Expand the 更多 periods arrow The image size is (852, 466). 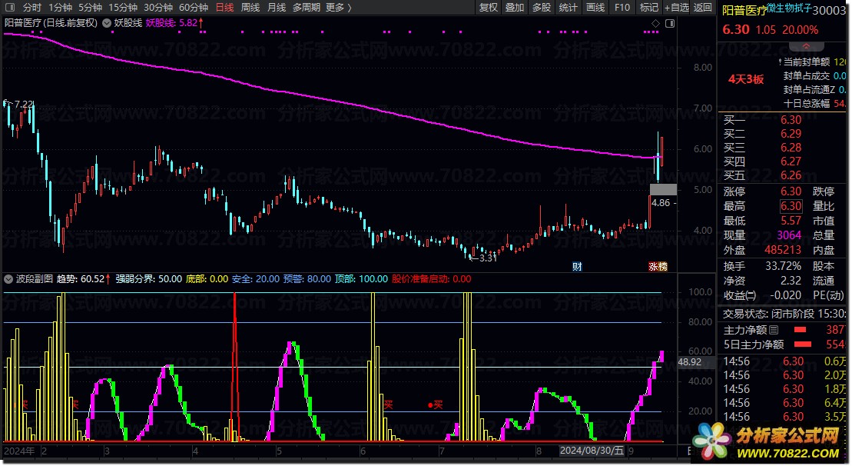[350, 8]
